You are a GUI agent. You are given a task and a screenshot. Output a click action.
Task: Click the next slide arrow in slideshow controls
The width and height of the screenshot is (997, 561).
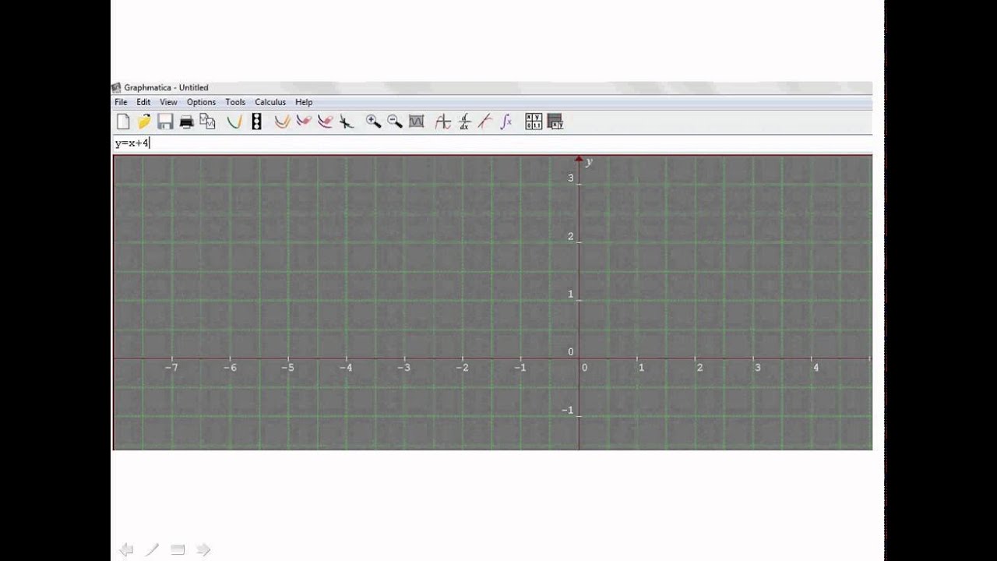[203, 550]
